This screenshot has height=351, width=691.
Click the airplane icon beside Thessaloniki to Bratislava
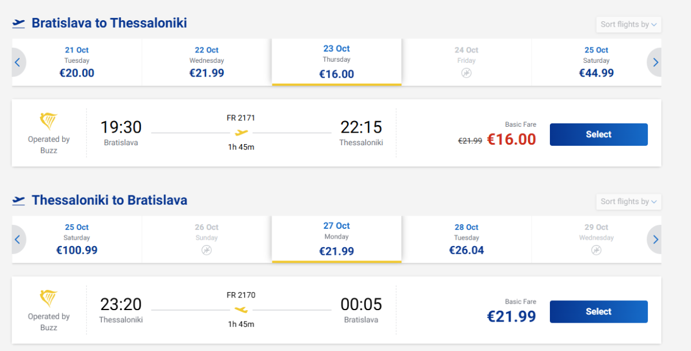click(19, 201)
